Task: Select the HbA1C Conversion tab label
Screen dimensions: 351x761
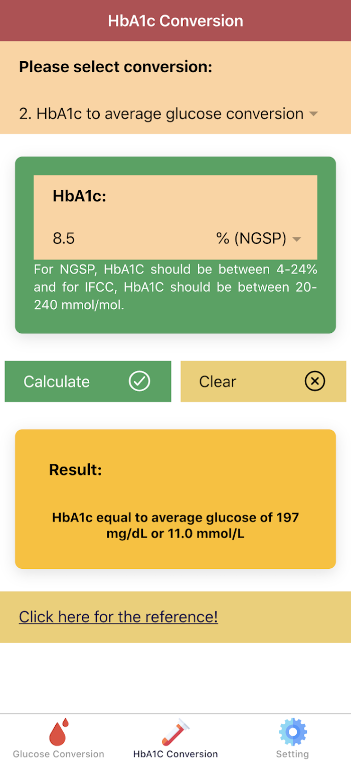Action: click(175, 754)
